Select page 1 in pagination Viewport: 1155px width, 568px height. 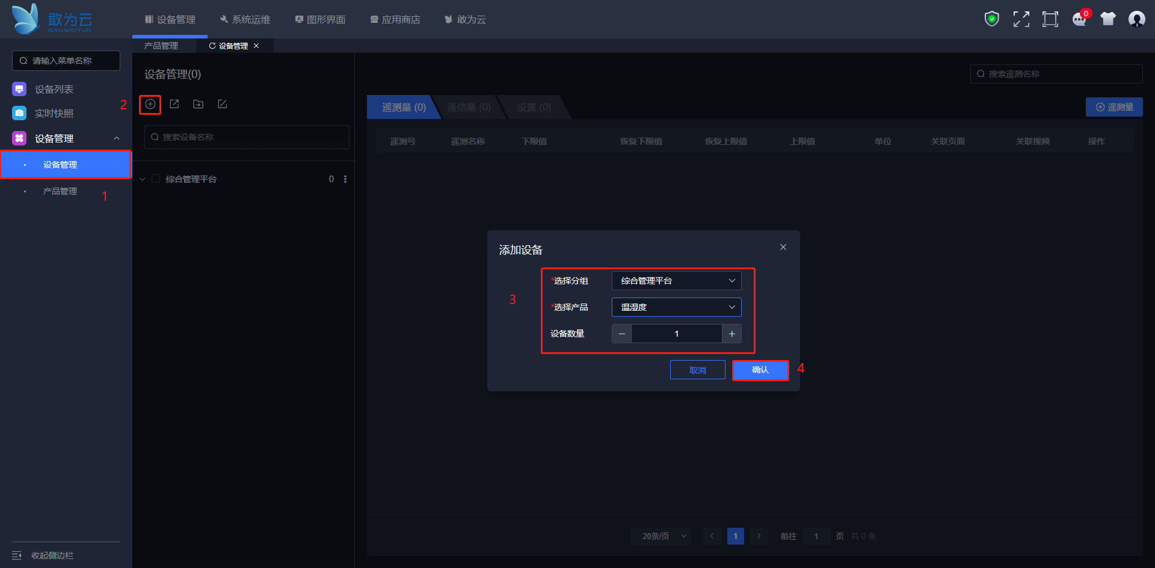(735, 536)
